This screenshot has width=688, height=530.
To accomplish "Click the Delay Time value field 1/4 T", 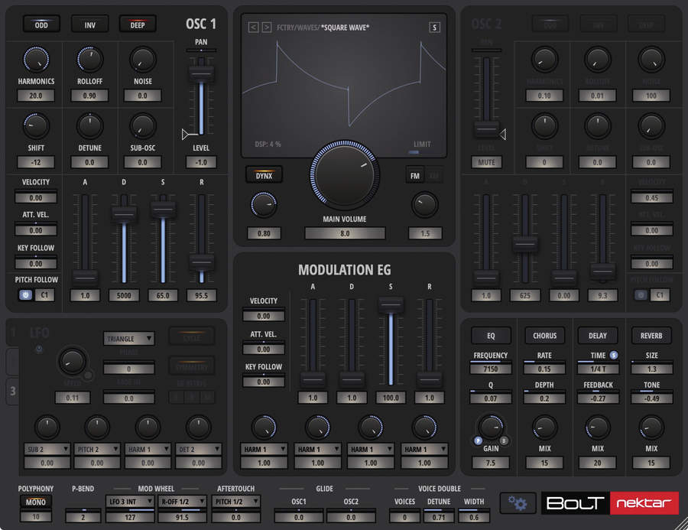I will coord(598,369).
